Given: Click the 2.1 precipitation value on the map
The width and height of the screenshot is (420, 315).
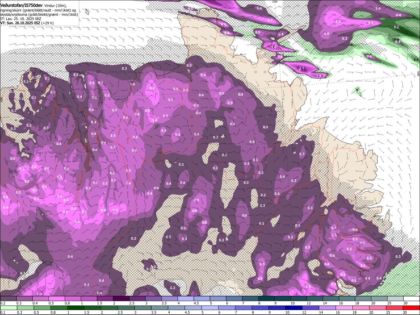Looking at the screenshot, I should [302, 69].
